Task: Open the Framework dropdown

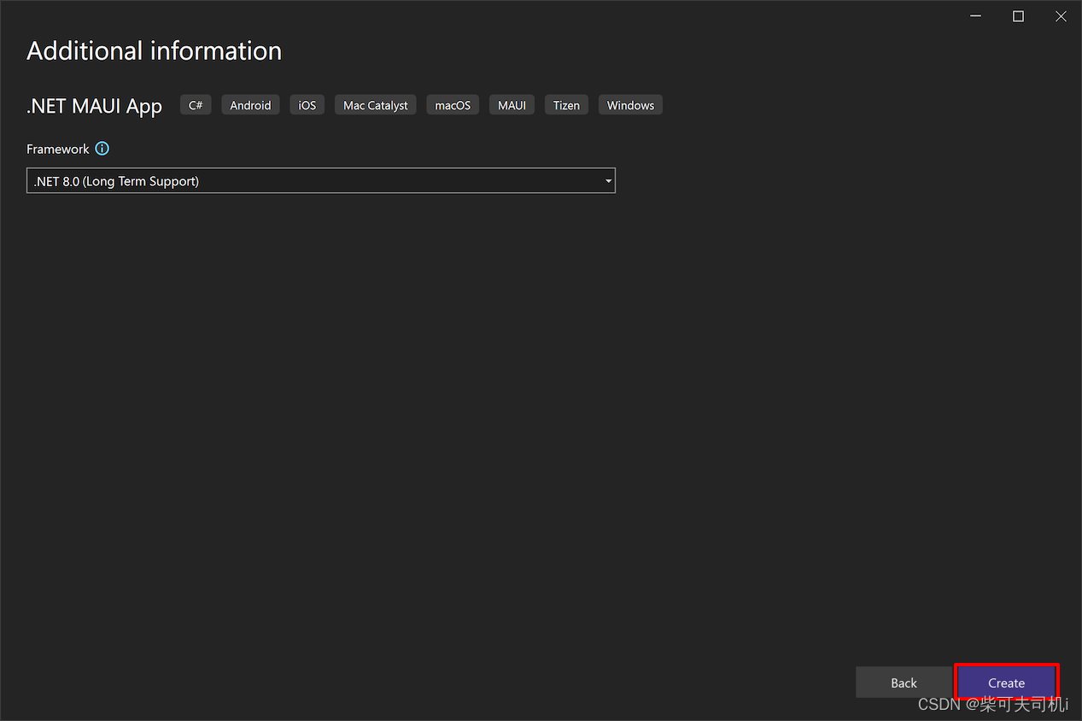Action: 321,181
